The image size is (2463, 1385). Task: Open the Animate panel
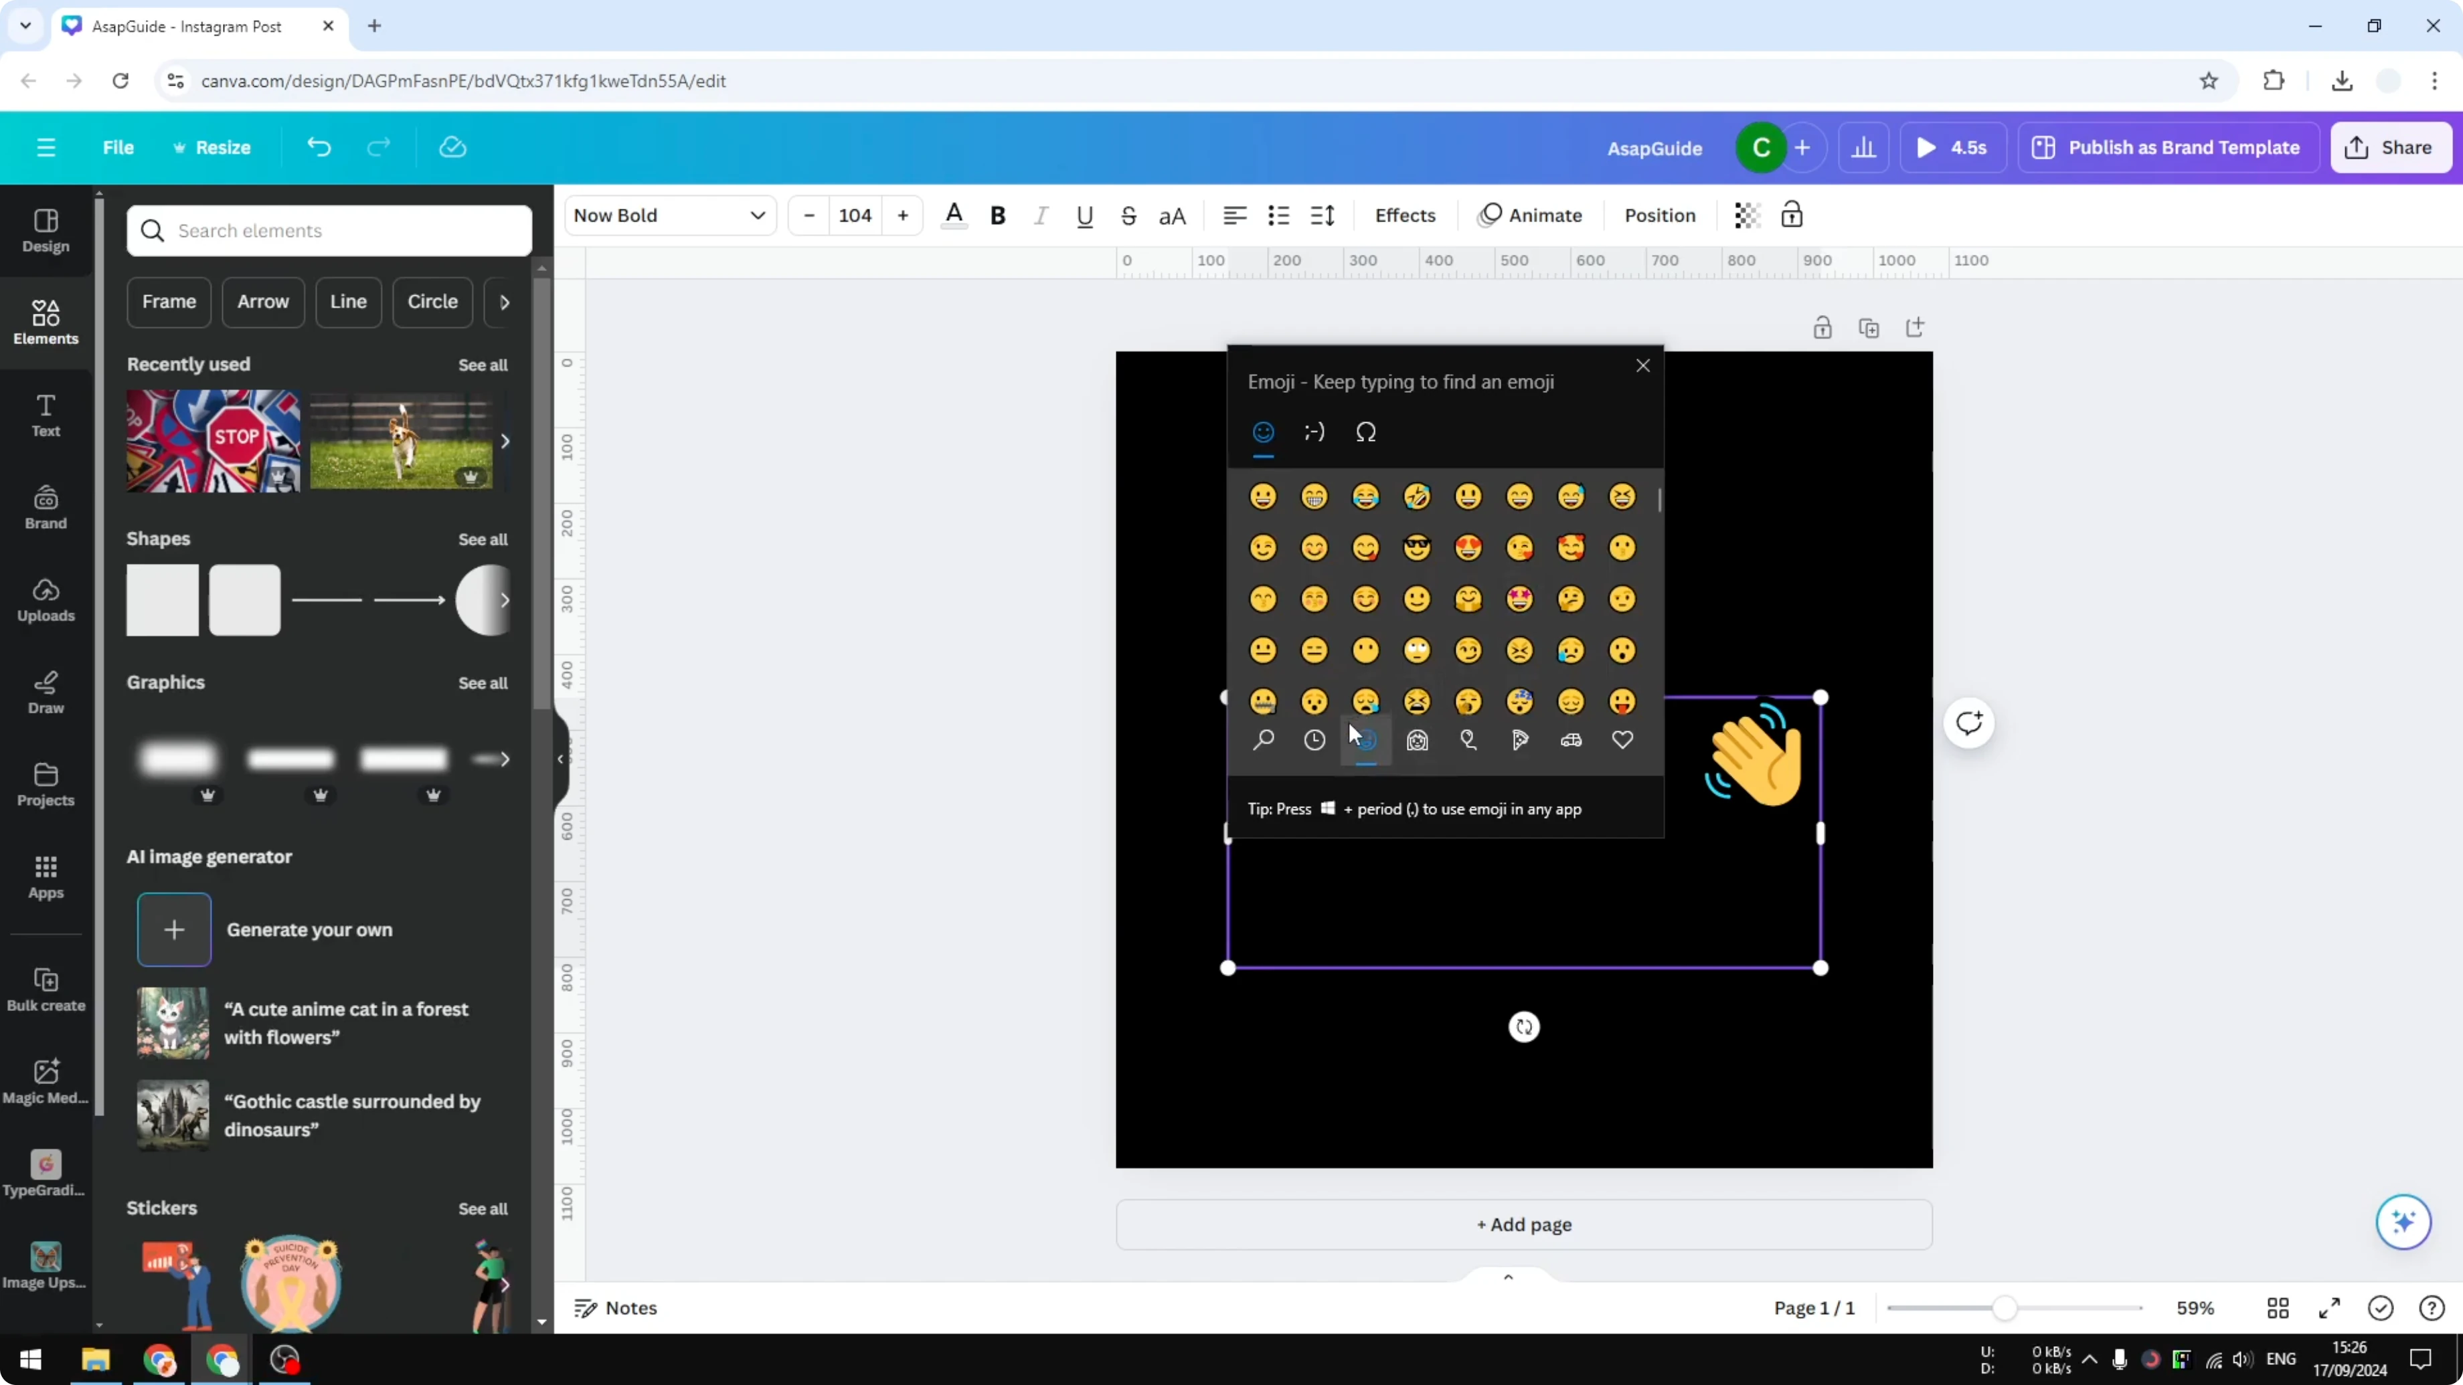click(1530, 215)
